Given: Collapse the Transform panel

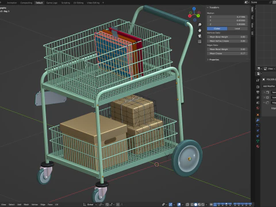Looking at the screenshot, I should [208, 7].
